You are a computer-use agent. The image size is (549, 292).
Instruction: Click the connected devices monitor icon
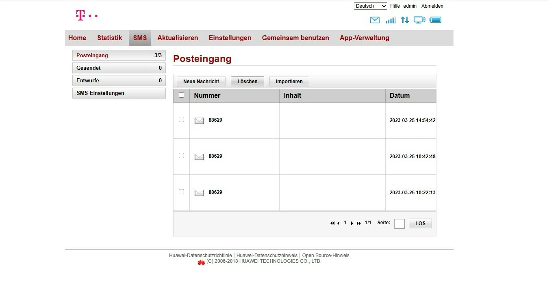[x=419, y=20]
